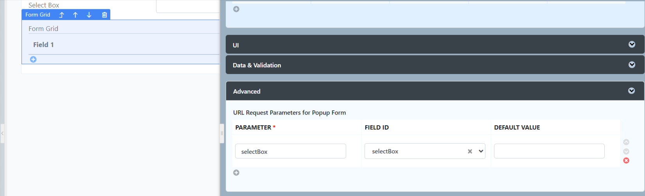The image size is (645, 196).
Task: Click the middle splitter handle between panels
Action: (222, 133)
